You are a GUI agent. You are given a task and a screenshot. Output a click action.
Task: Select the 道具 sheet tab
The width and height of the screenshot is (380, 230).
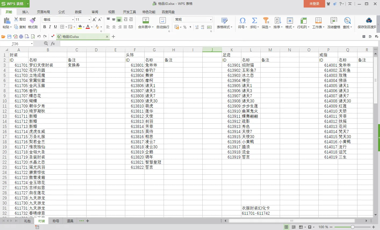coord(70,221)
